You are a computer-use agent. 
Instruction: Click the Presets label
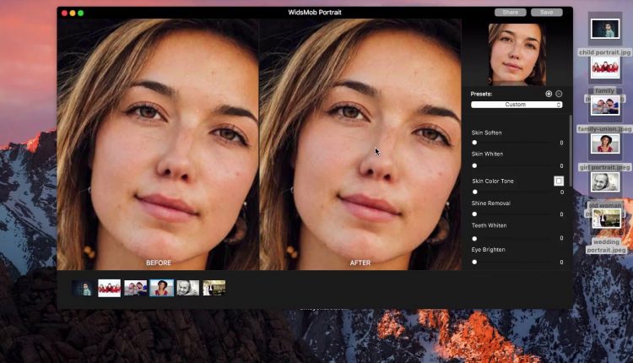click(x=481, y=94)
